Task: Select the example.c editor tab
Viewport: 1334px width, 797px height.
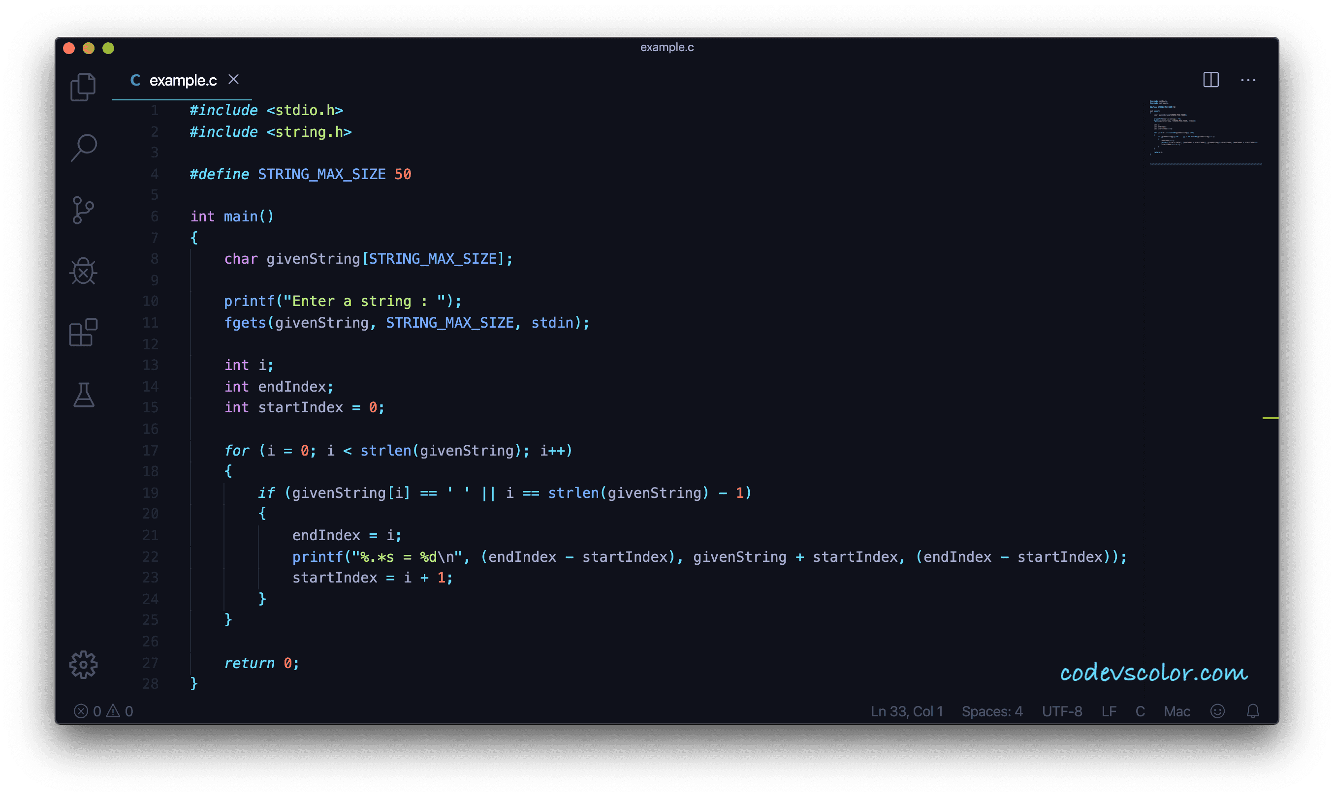Action: coord(183,81)
